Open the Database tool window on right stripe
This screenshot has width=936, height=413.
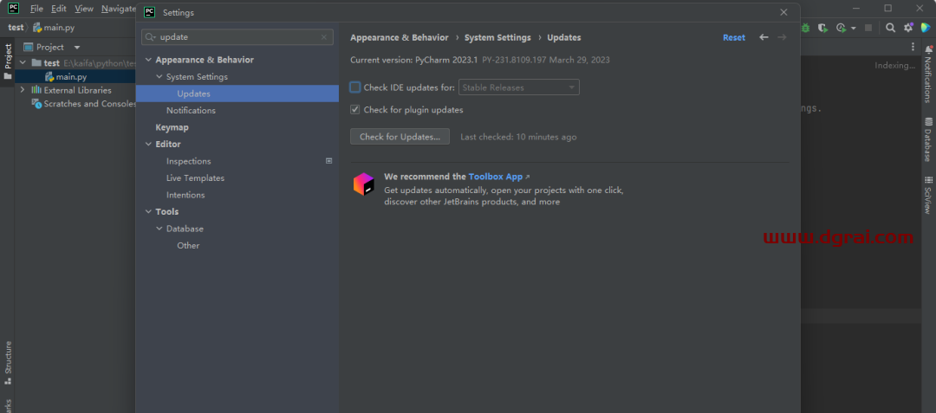coord(927,139)
